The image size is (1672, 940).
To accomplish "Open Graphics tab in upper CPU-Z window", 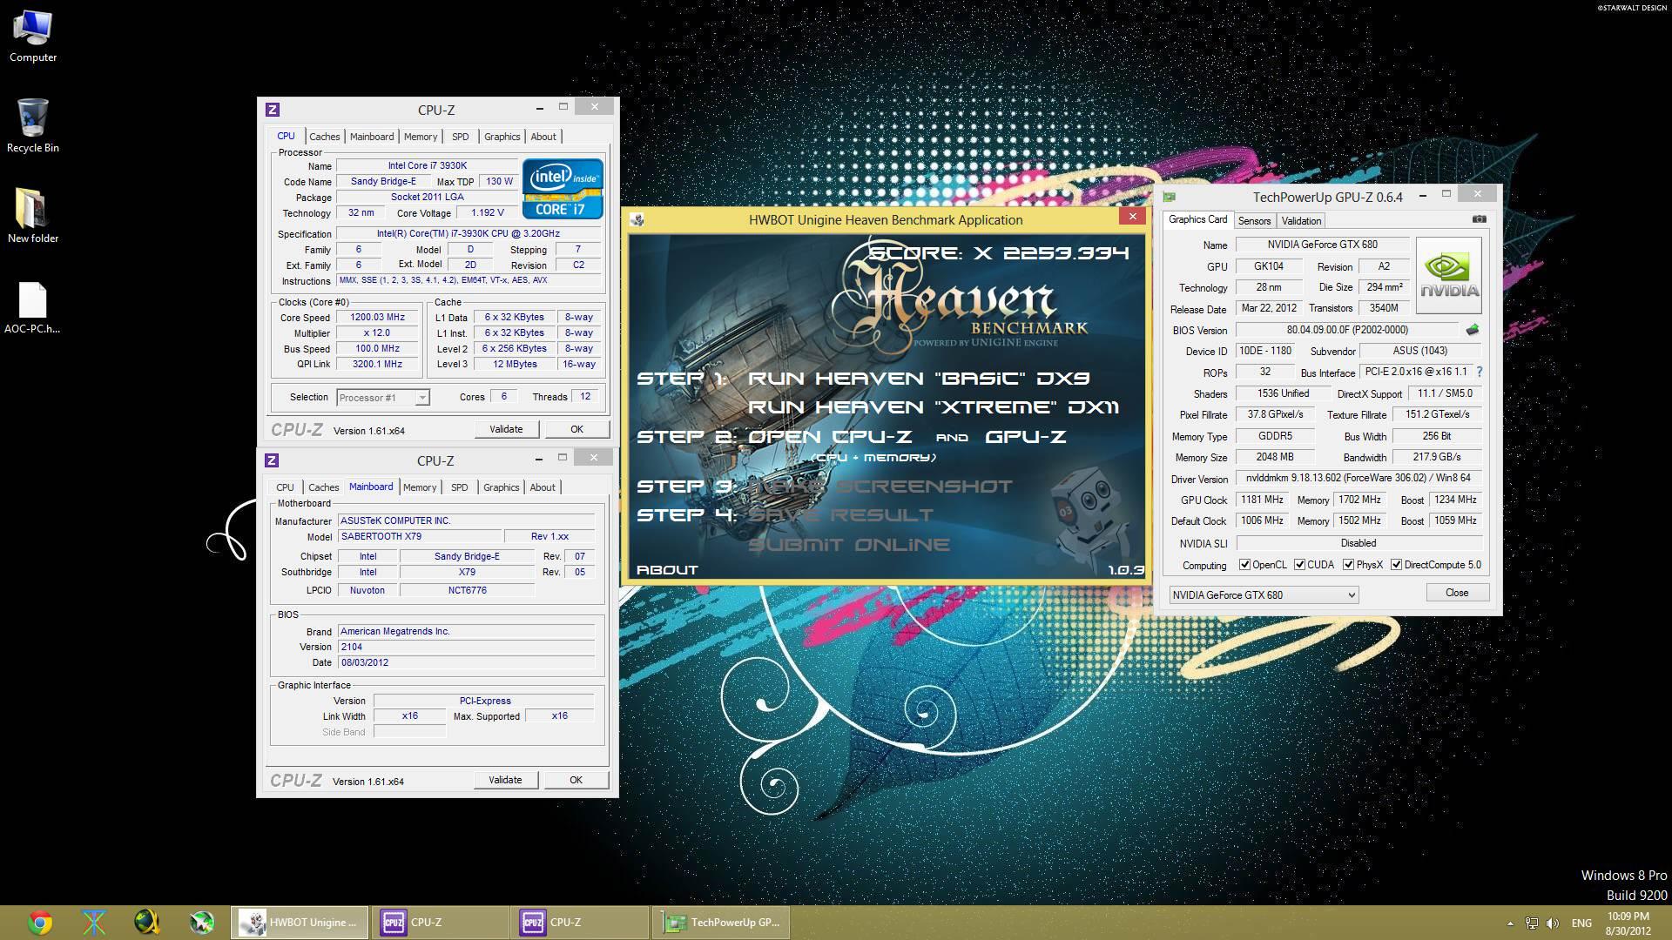I will click(x=502, y=137).
